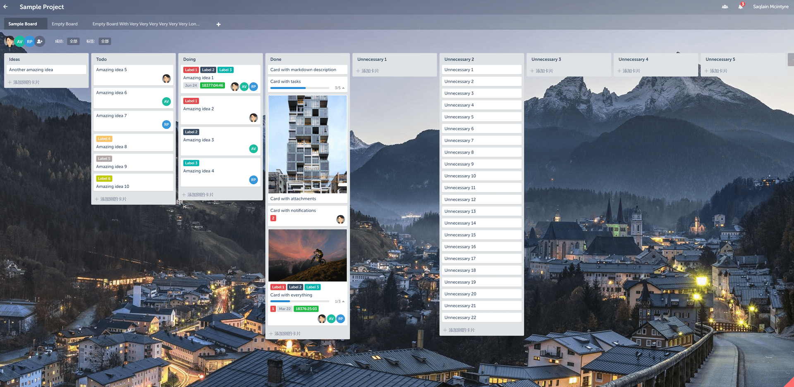Open the Unnecessary 1 card in Unnecessary 2 list

coord(482,70)
